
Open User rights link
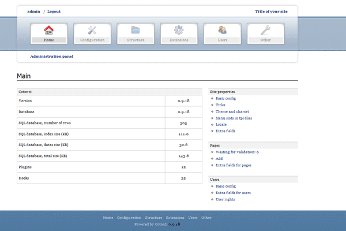pyautogui.click(x=225, y=199)
